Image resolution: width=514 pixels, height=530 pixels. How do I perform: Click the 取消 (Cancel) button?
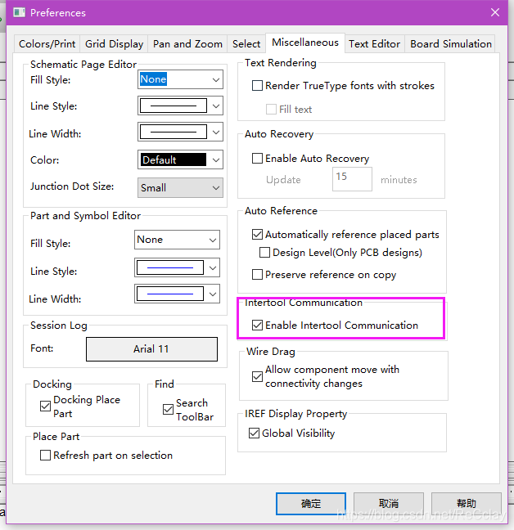click(389, 504)
